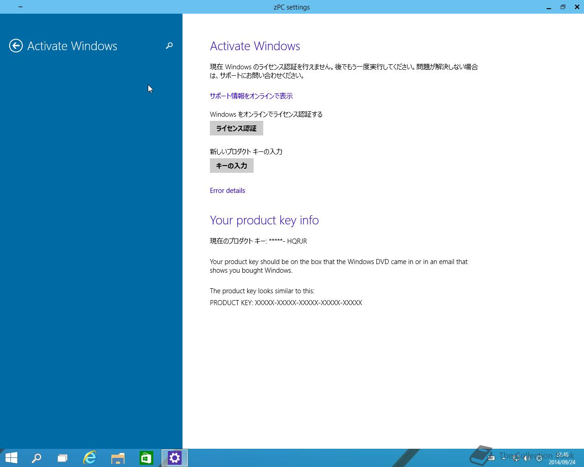
Task: Minimize the zPC settings window
Action: coord(549,7)
